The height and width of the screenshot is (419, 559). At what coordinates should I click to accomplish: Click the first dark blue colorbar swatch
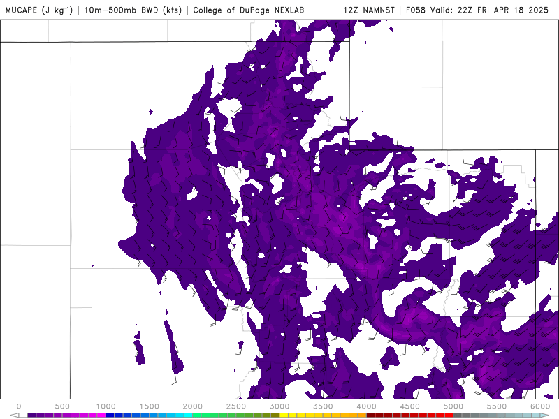tap(110, 415)
